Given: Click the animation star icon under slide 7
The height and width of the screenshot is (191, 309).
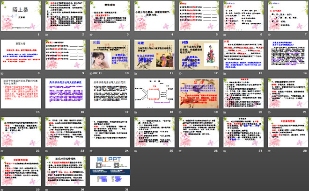Looking at the screenshot, I should [269, 35].
